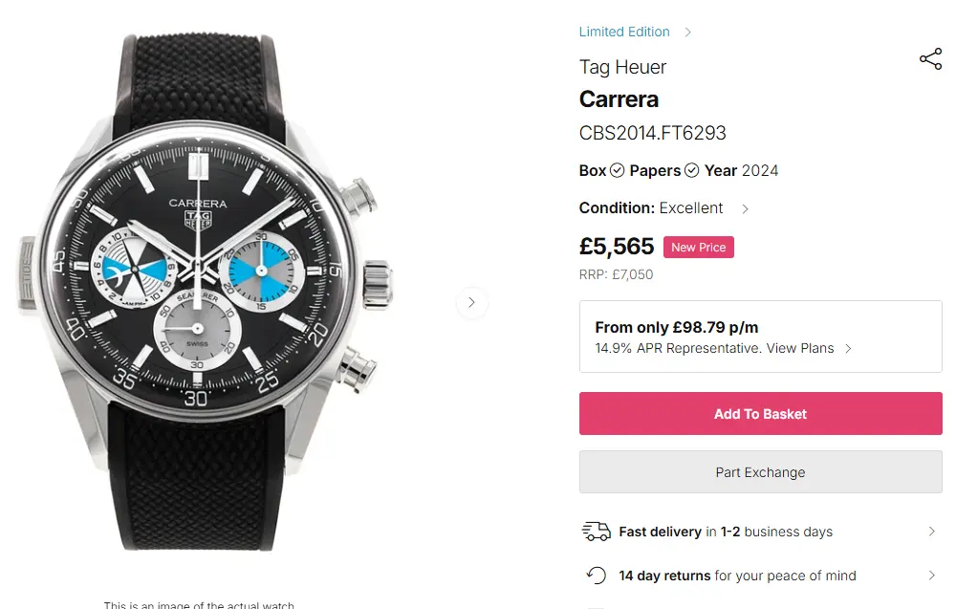
Task: Click the next image arrow button
Action: [x=471, y=303]
